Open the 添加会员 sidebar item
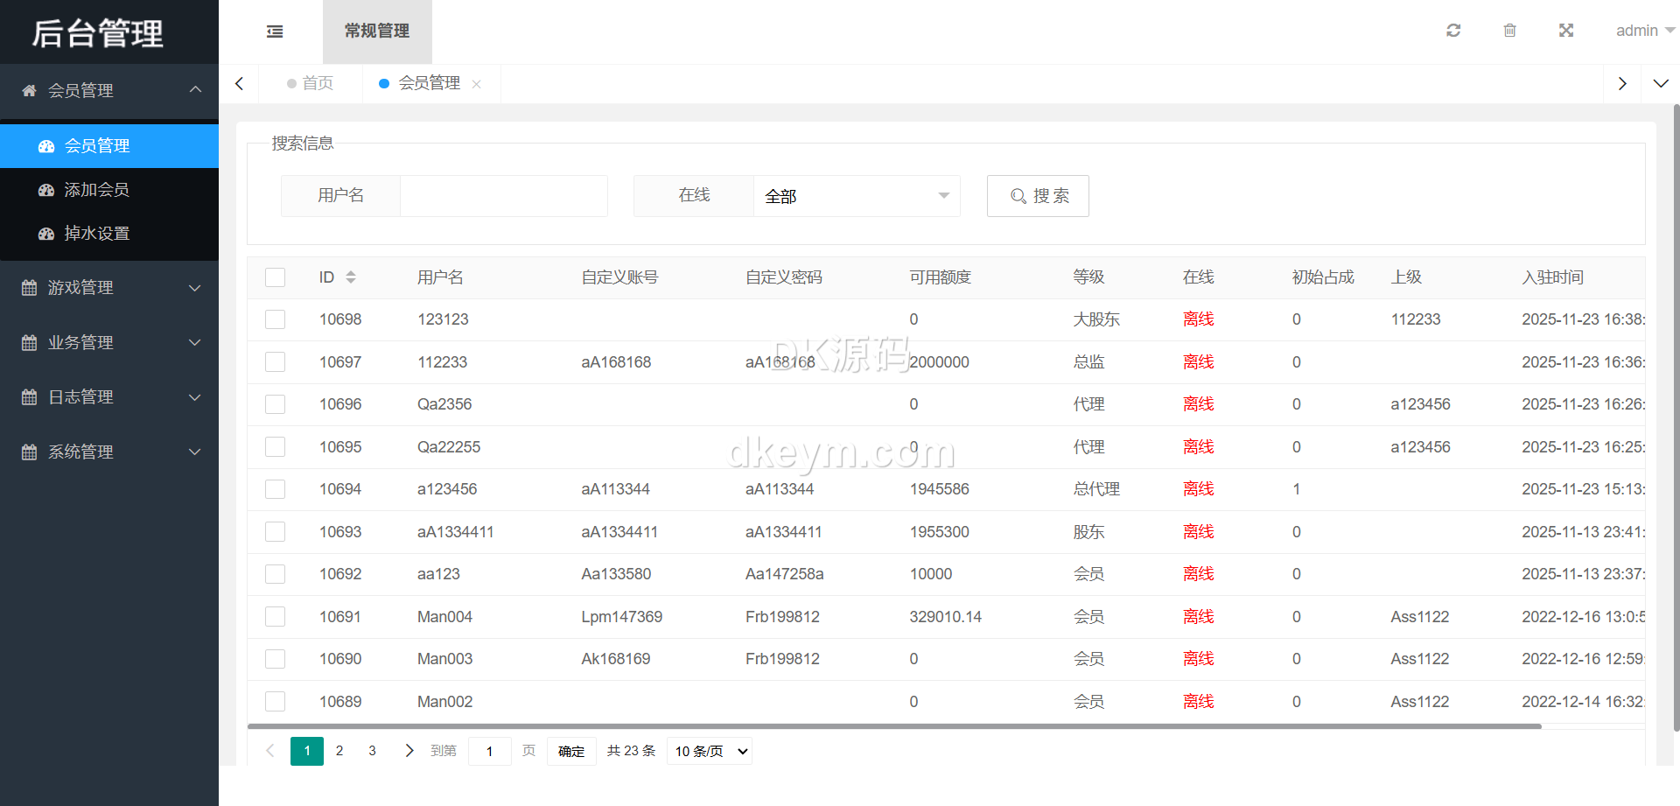This screenshot has height=806, width=1680. coord(96,190)
